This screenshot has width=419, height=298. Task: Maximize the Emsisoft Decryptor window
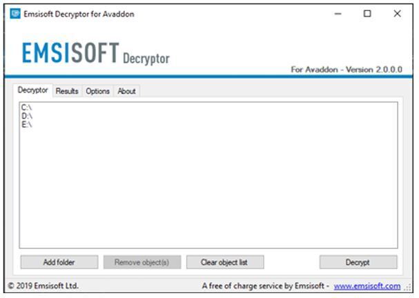click(x=367, y=14)
